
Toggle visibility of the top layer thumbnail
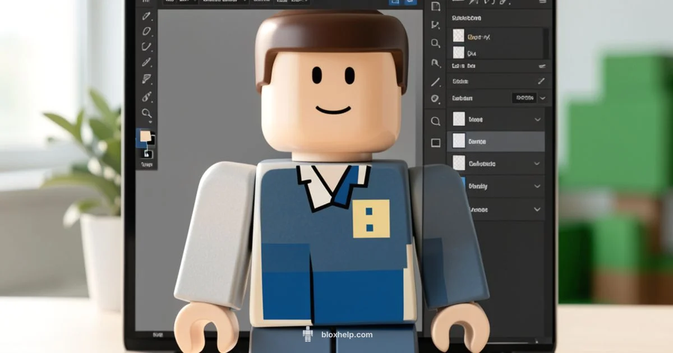(x=458, y=36)
